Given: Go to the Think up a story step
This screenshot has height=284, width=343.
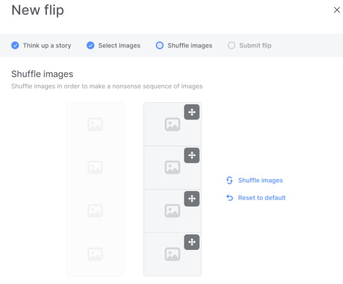Looking at the screenshot, I should click(41, 45).
